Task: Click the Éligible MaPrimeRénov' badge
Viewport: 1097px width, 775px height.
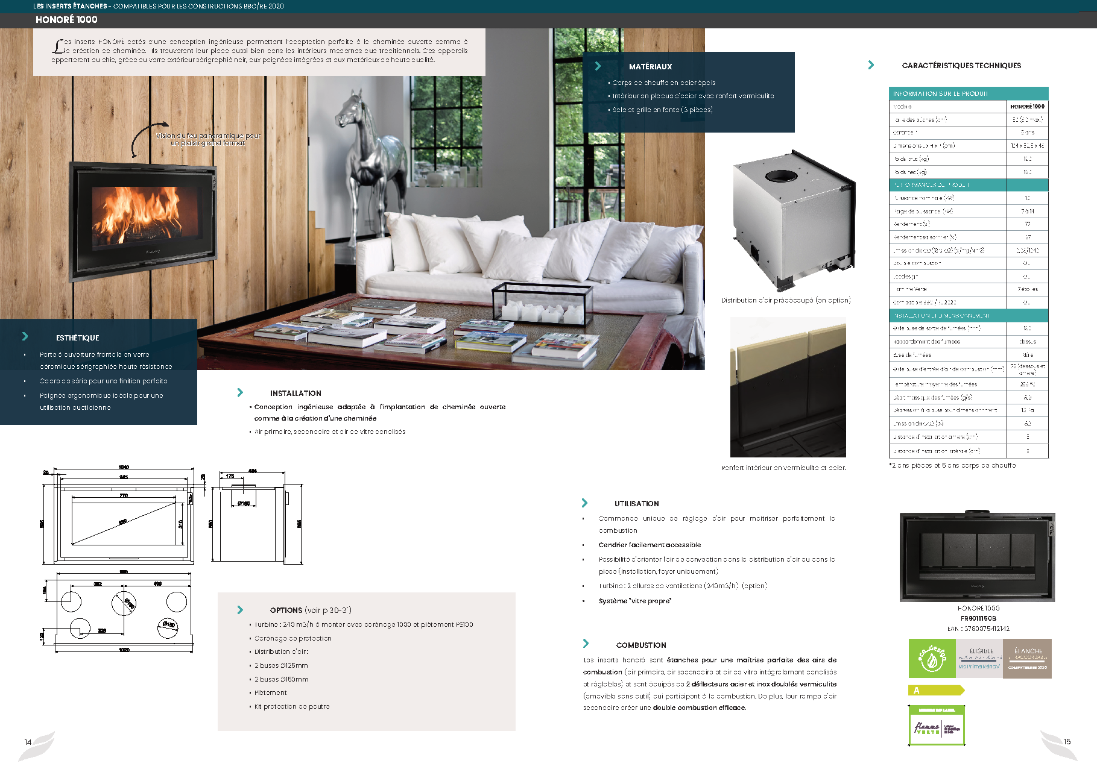Action: tap(979, 659)
